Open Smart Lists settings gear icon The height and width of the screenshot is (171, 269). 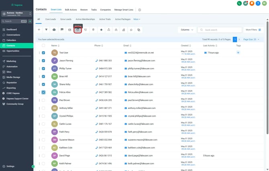coord(140,9)
